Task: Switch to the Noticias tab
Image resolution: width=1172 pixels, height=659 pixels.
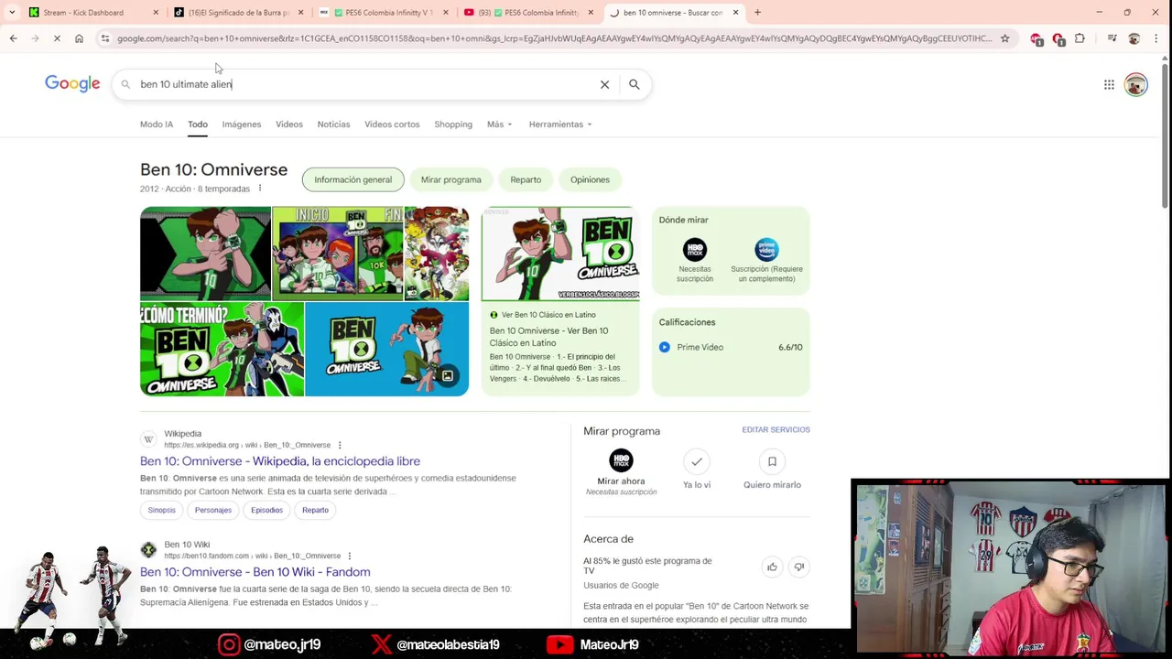Action: pyautogui.click(x=333, y=124)
